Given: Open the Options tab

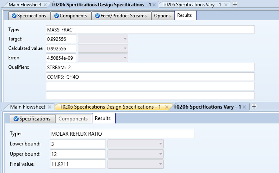Looking at the screenshot, I should tap(162, 16).
